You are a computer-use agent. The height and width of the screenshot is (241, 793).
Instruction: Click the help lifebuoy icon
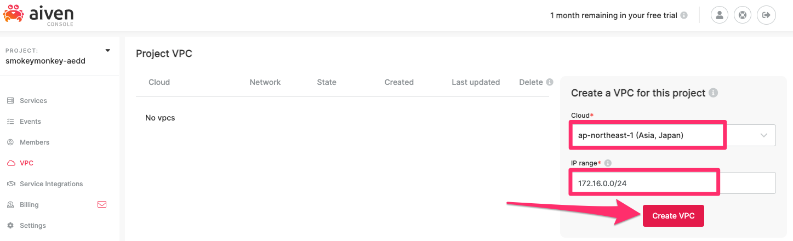point(743,15)
